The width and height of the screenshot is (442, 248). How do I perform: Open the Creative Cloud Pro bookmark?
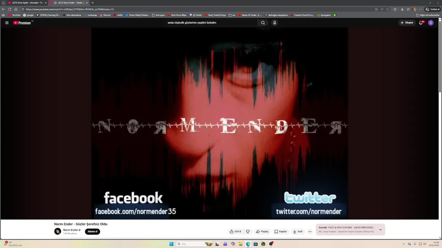pyautogui.click(x=302, y=15)
